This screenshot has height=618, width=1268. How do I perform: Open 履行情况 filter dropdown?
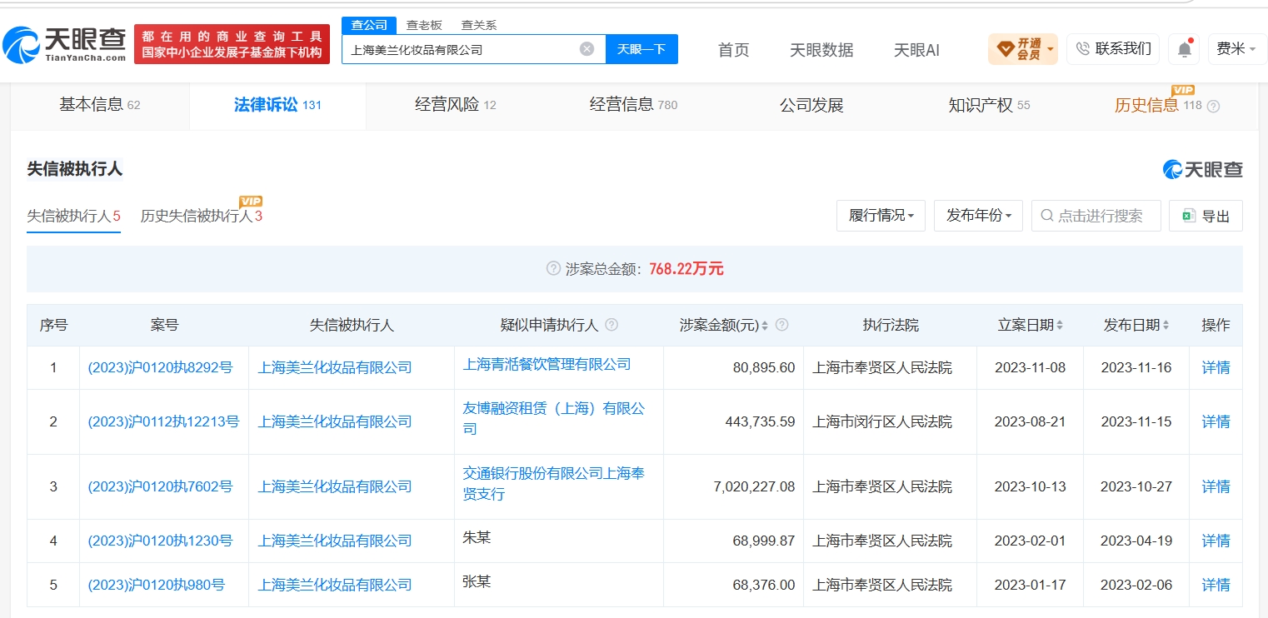(881, 216)
